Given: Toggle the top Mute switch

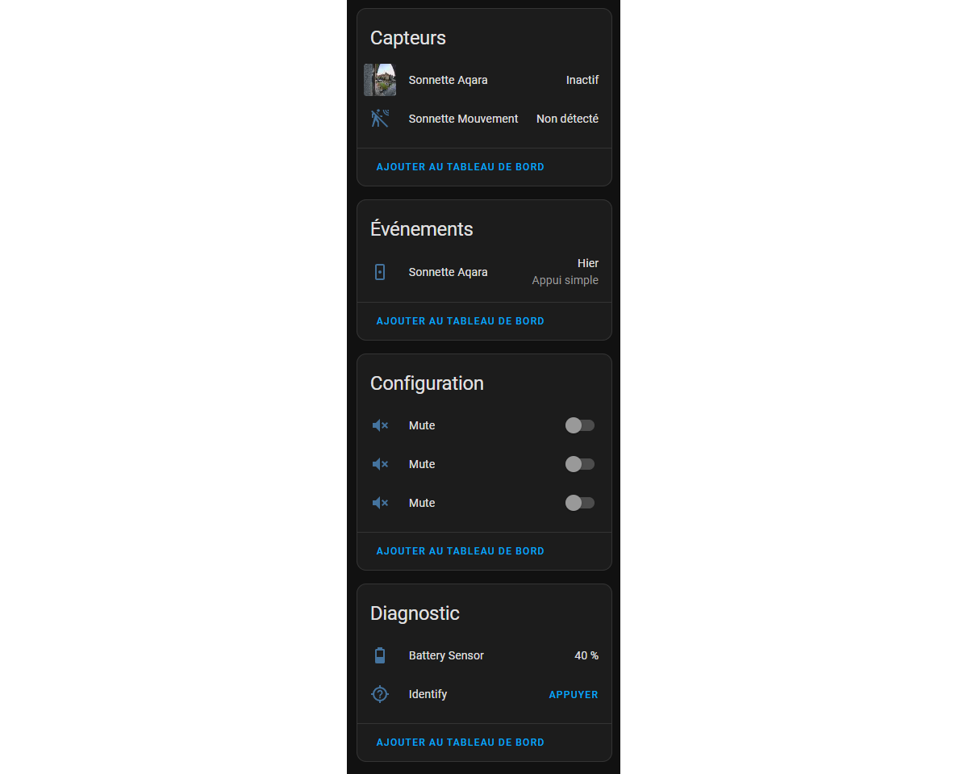Looking at the screenshot, I should pyautogui.click(x=580, y=425).
